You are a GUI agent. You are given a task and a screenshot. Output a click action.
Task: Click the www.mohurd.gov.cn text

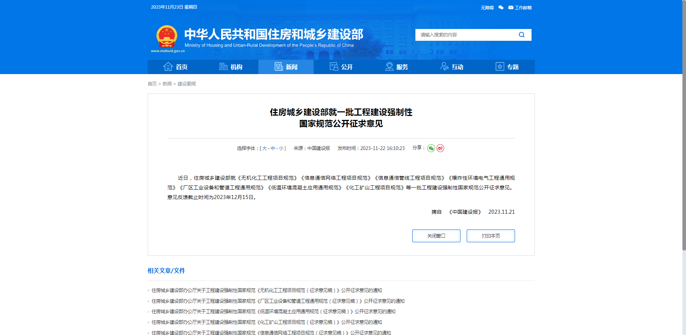[x=168, y=51]
